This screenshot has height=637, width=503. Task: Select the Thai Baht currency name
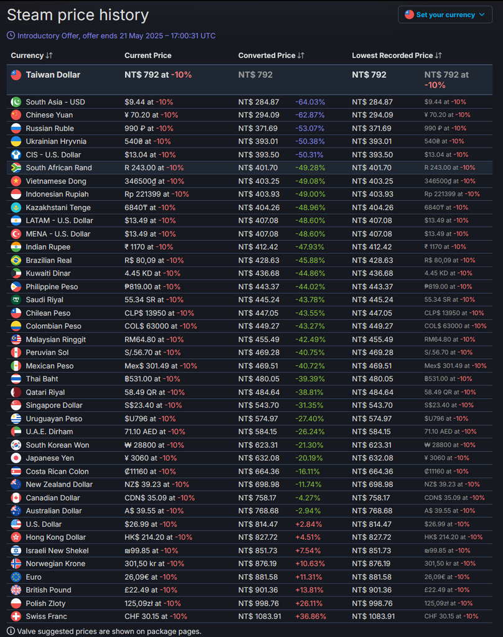[x=42, y=379]
